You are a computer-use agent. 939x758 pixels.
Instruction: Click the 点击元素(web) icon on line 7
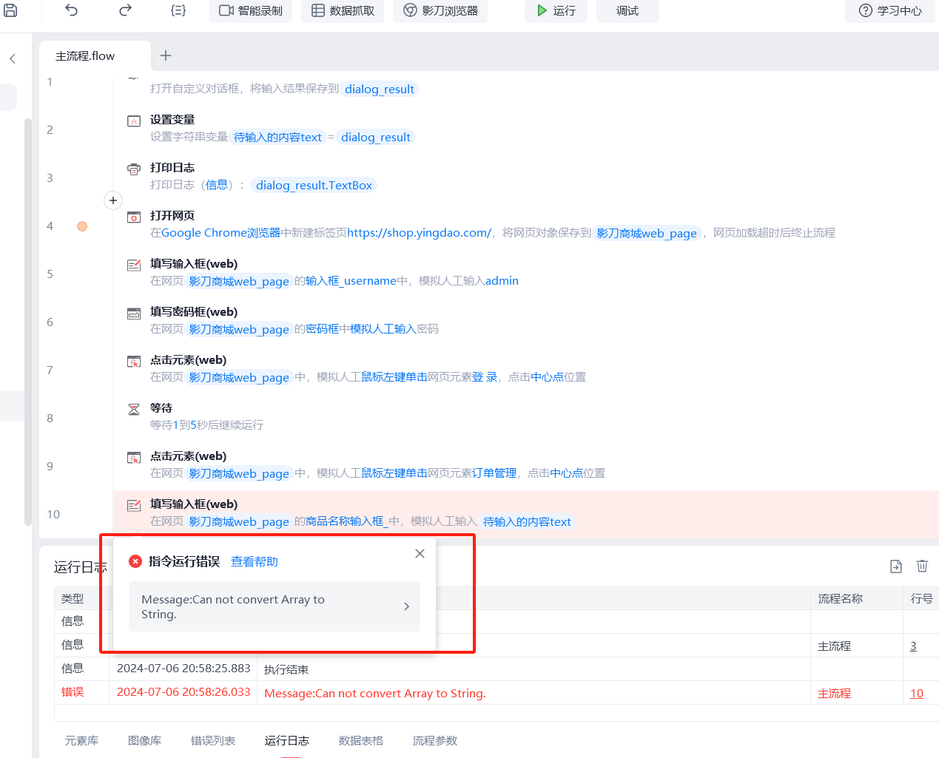134,361
